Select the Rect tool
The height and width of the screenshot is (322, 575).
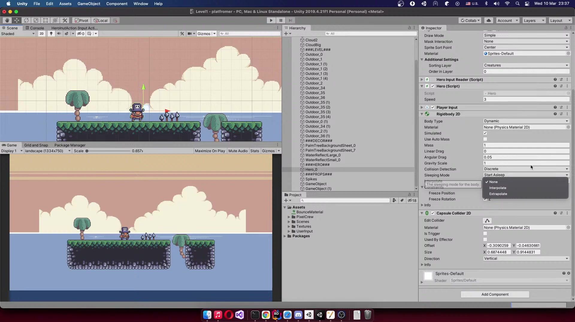tap(46, 20)
